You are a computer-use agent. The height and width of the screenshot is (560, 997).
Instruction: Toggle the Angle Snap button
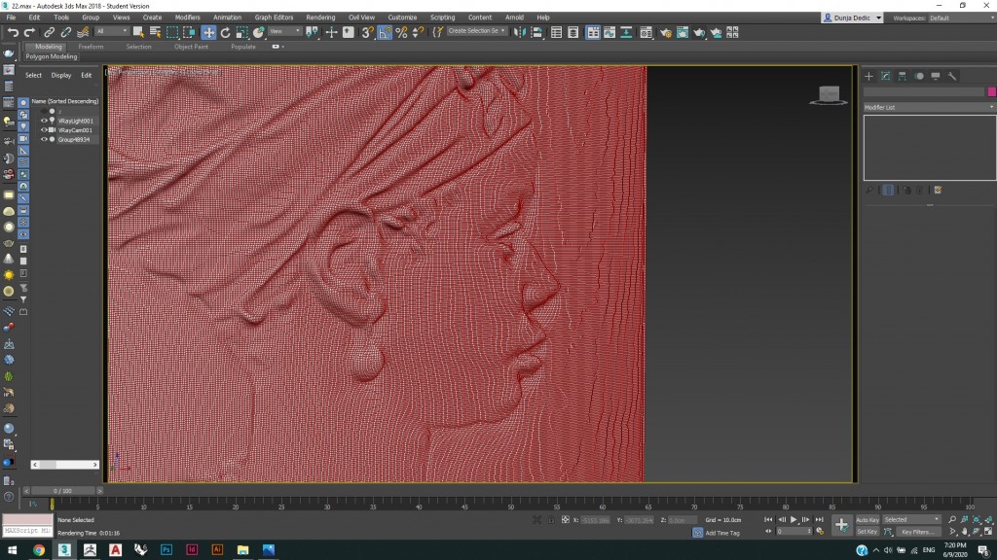coord(385,32)
